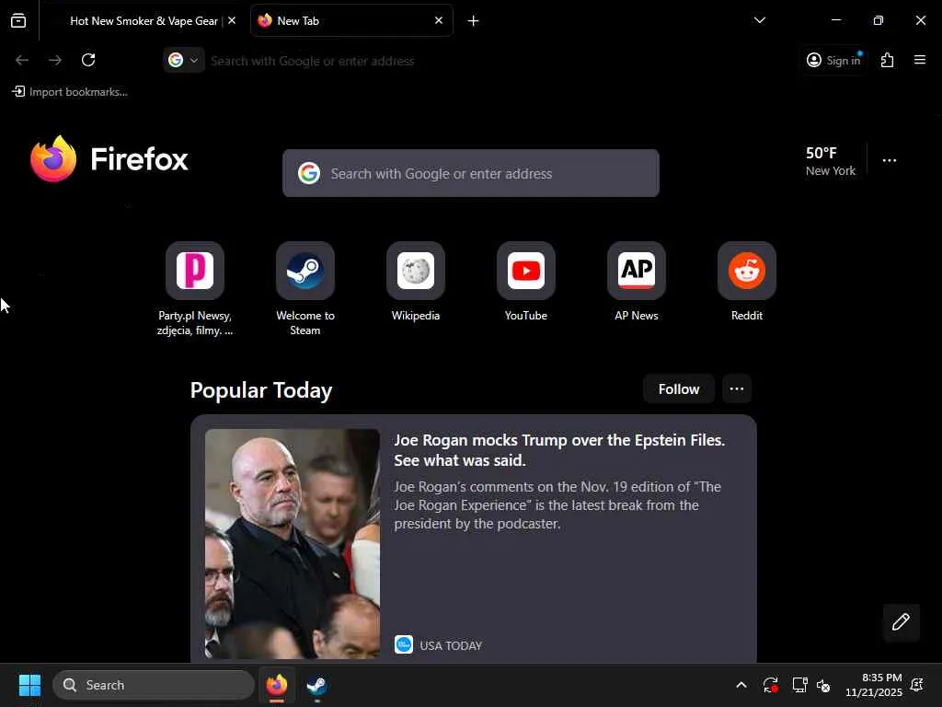Open the notifications bell icon
Image resolution: width=942 pixels, height=707 pixels.
[x=917, y=685]
